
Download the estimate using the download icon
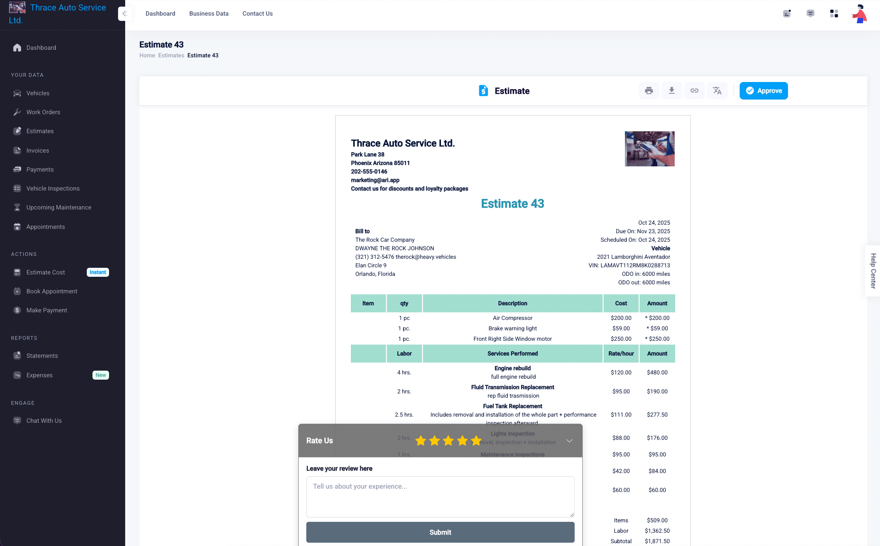[671, 91]
